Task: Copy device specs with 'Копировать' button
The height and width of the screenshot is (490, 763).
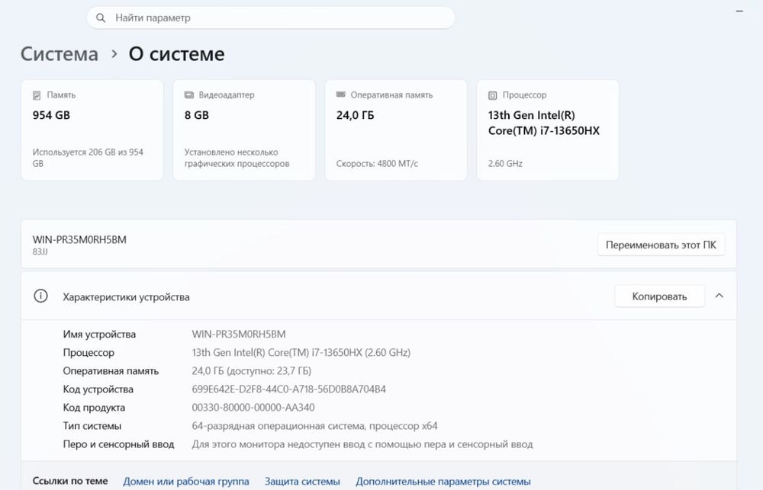Action: [x=659, y=296]
